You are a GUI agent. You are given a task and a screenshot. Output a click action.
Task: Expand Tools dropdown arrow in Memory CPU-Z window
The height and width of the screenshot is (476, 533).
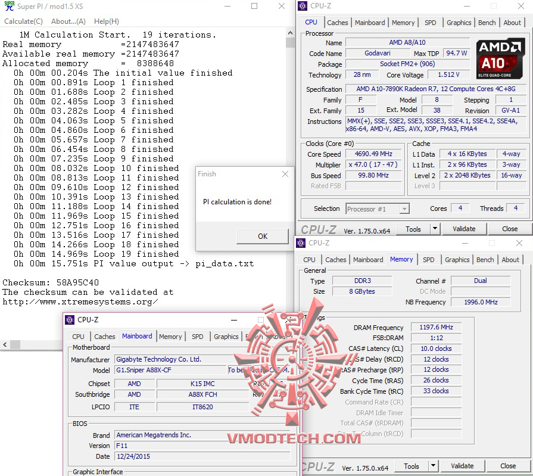pyautogui.click(x=434, y=466)
